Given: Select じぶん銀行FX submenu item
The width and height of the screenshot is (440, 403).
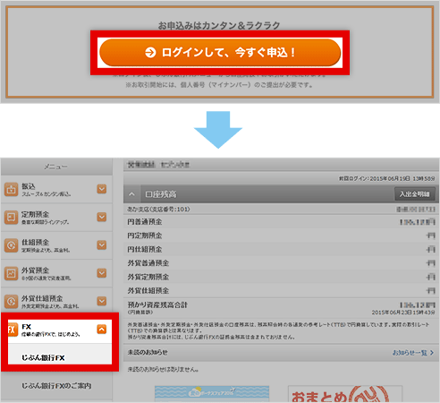Looking at the screenshot, I should 60,354.
